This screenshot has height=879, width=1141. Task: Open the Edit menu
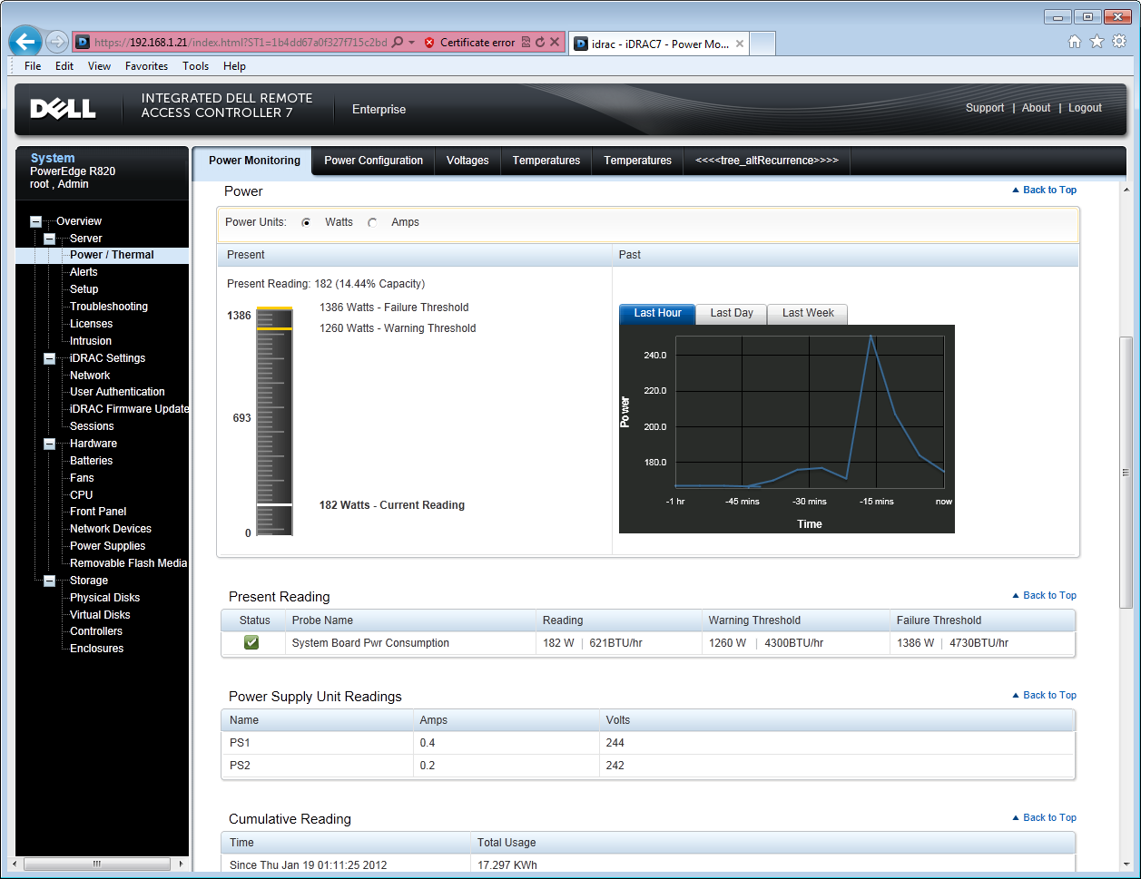[x=64, y=66]
